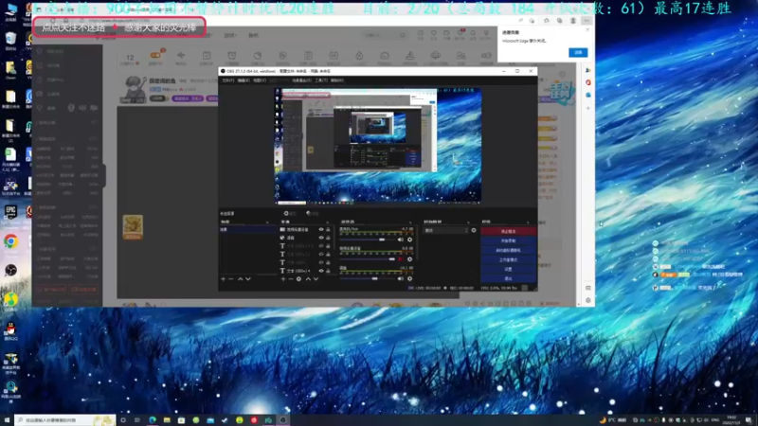Viewport: 758px width, 426px height.
Task: Open Google Chrome from the desktop
Action: pyautogui.click(x=10, y=241)
